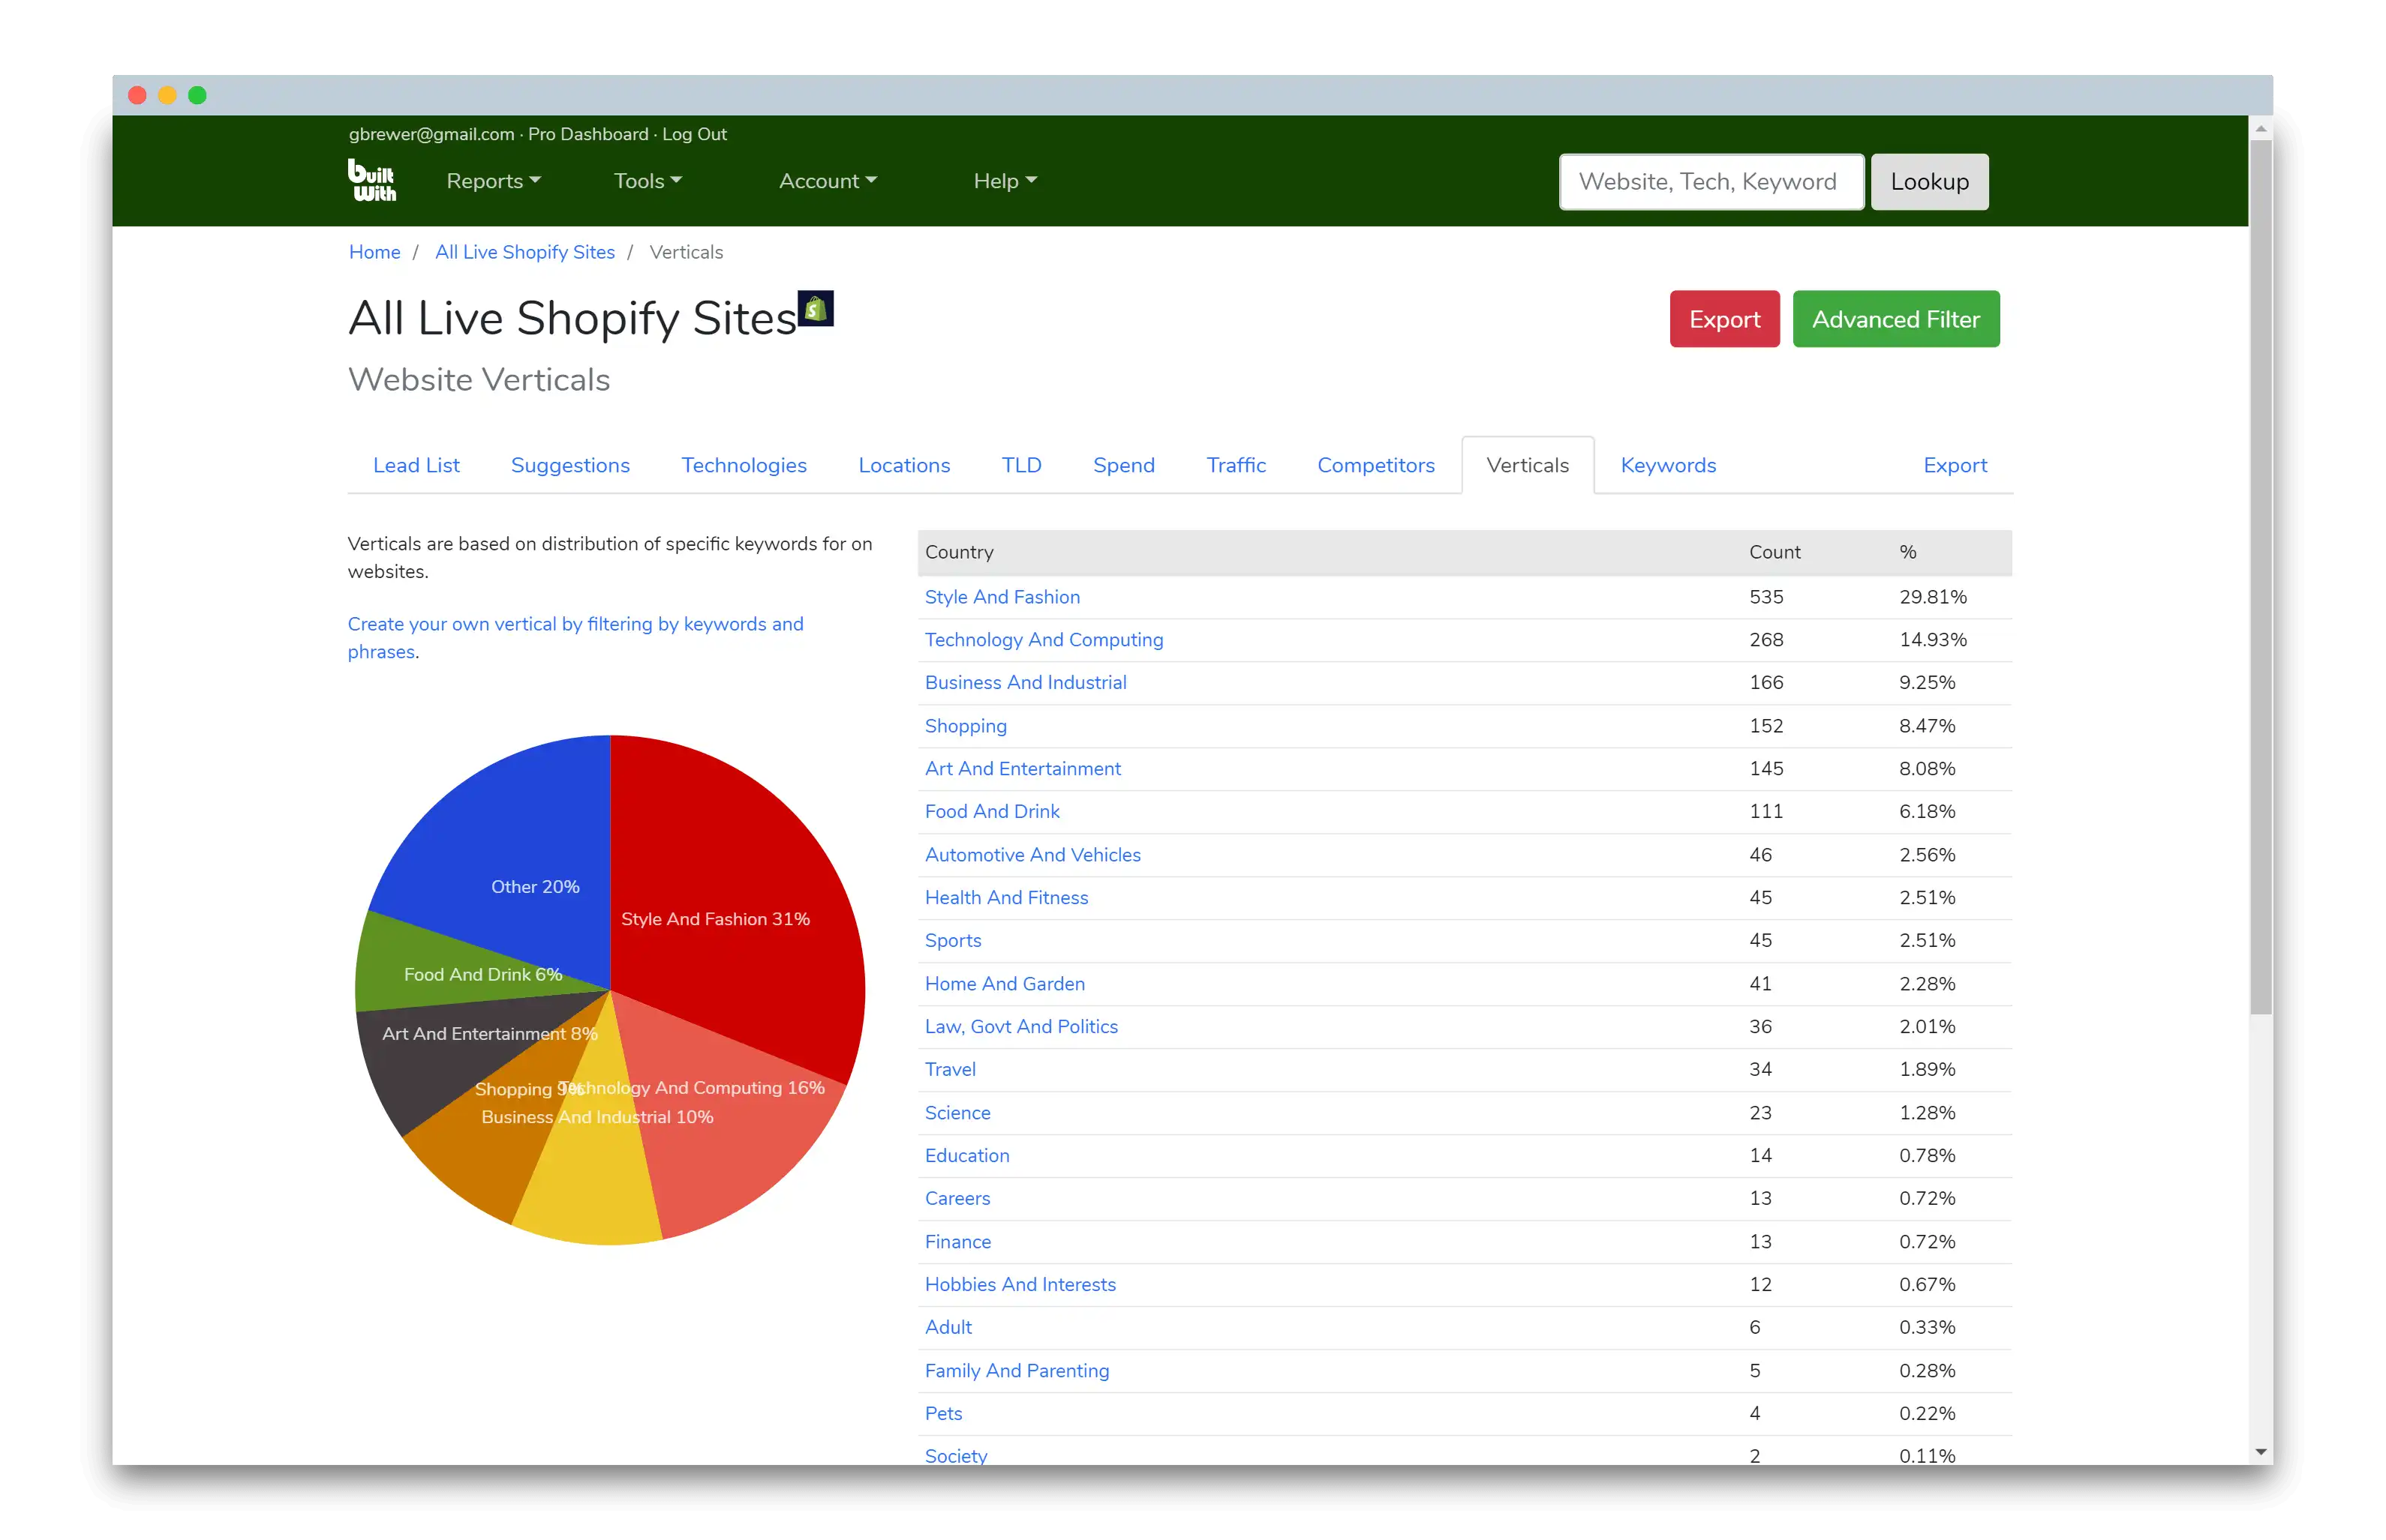Open the Travel vertical link
This screenshot has width=2386, height=1540.
coord(949,1070)
